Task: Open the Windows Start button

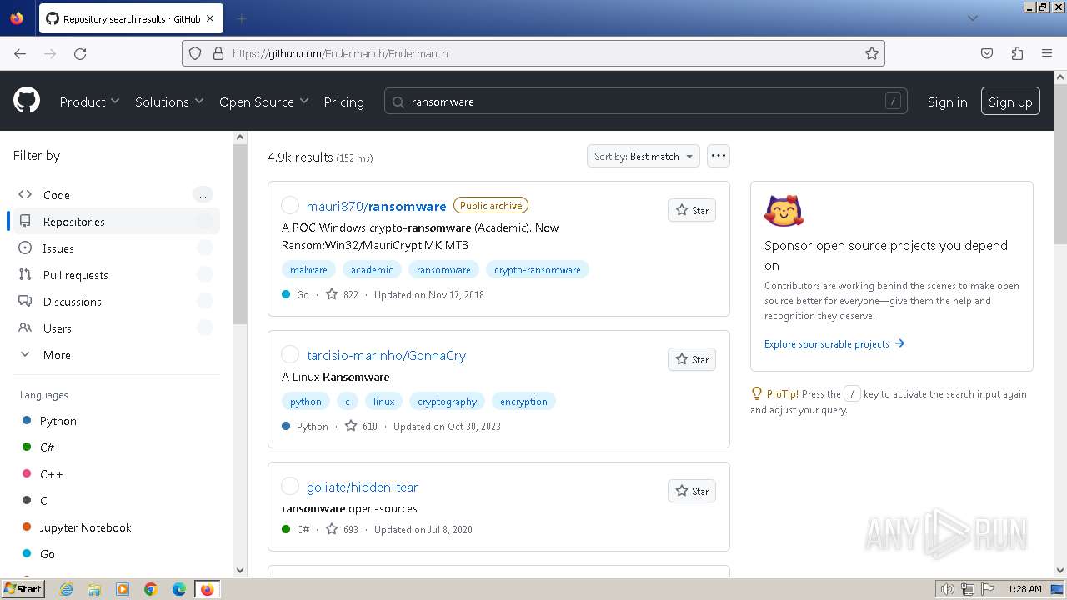Action: [x=23, y=589]
